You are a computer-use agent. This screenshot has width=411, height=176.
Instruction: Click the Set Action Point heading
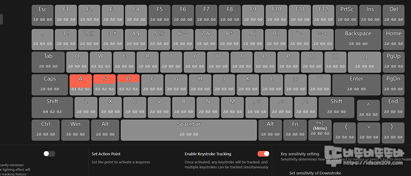(x=106, y=154)
